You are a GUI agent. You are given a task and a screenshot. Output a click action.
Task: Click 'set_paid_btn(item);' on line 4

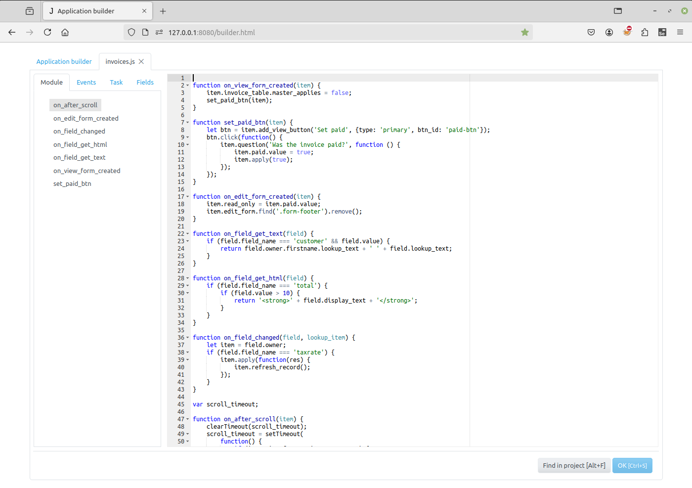coord(239,100)
